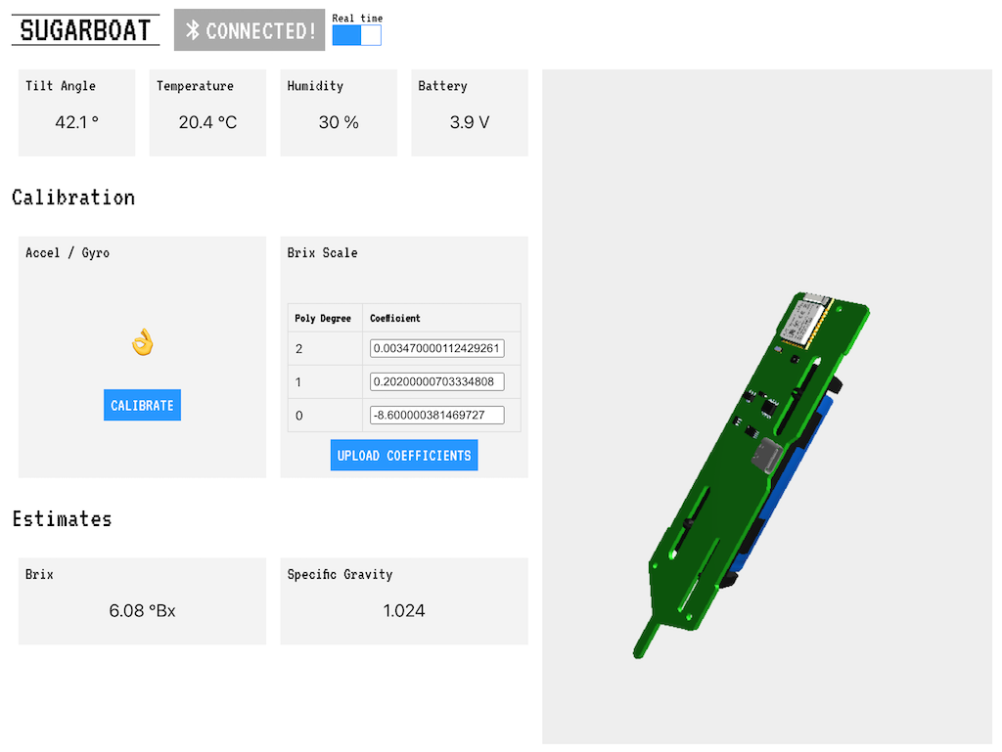
Task: Click the Temperature card label
Action: pyautogui.click(x=195, y=86)
